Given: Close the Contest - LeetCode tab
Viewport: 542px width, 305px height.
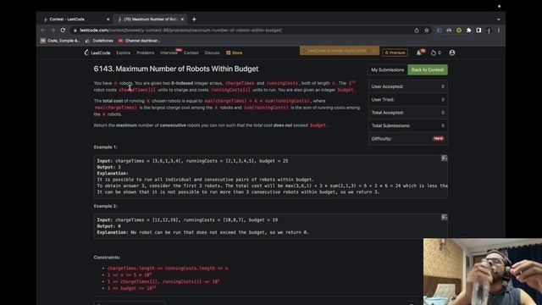Looking at the screenshot, I should pyautogui.click(x=108, y=19).
